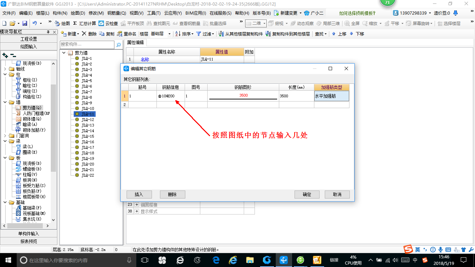475x267 pixels.
Task: Click the 重命名 rename tool
Action: (x=127, y=34)
